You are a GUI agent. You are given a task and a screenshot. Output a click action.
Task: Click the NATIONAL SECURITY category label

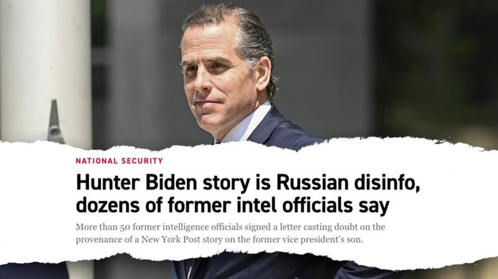119,161
